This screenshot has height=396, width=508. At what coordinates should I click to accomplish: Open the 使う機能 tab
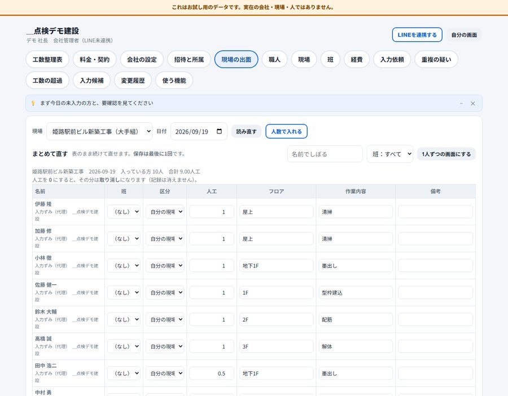point(174,81)
